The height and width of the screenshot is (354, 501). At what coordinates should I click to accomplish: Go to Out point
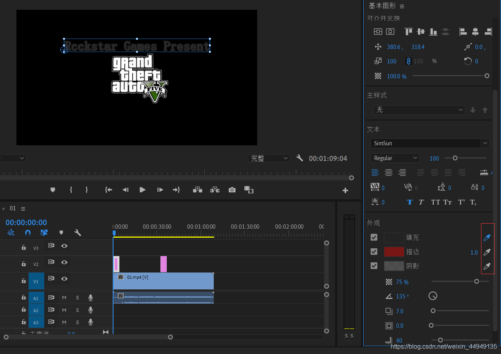pyautogui.click(x=177, y=190)
